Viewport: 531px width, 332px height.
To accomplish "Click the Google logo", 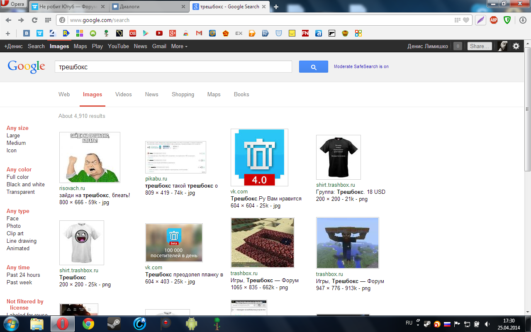I will click(26, 66).
